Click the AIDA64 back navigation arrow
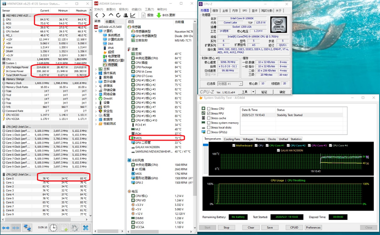The height and width of the screenshot is (235, 380). tap(96, 15)
